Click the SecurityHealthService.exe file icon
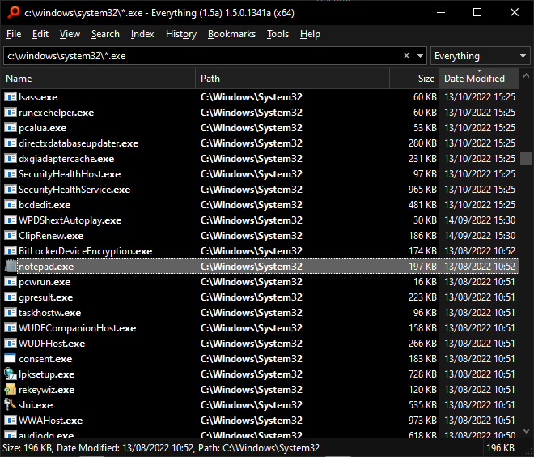534x457 pixels. [x=11, y=190]
